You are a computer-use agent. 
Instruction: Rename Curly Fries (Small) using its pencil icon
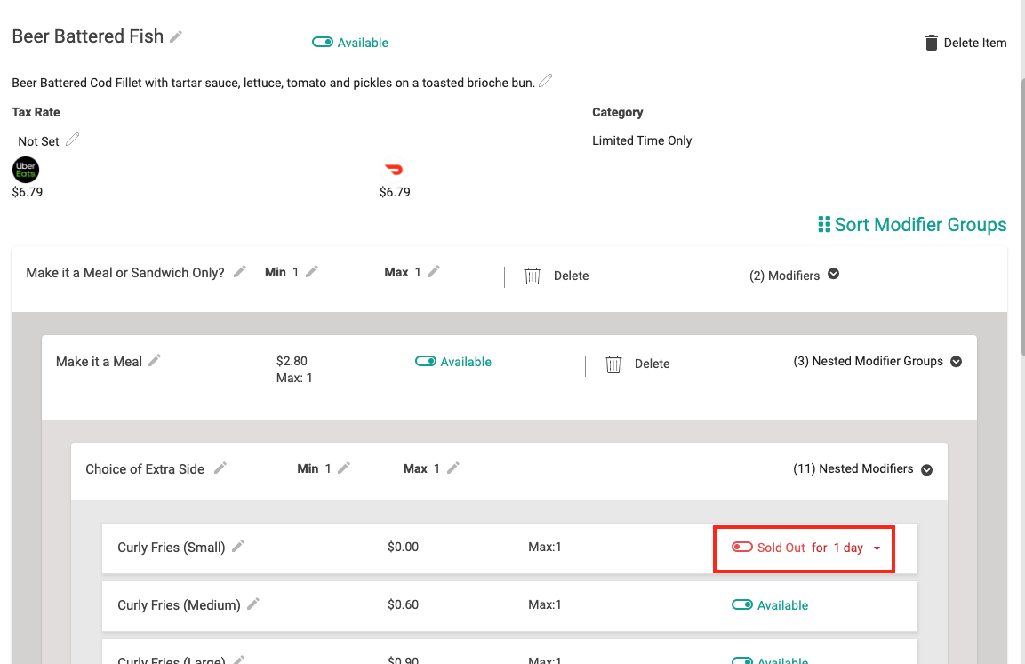pyautogui.click(x=237, y=547)
